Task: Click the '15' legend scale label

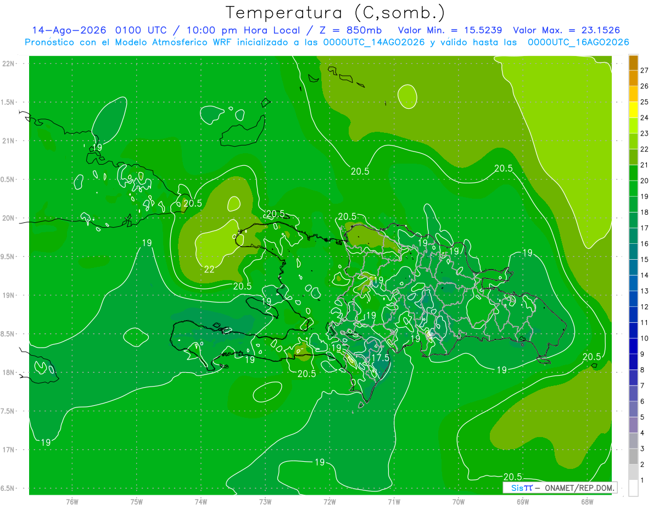Action: tap(644, 259)
